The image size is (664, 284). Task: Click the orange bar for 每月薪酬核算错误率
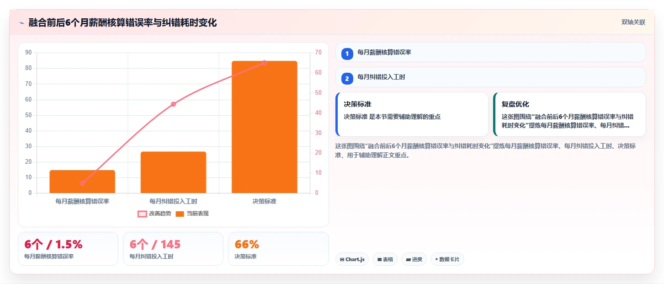pos(82,182)
